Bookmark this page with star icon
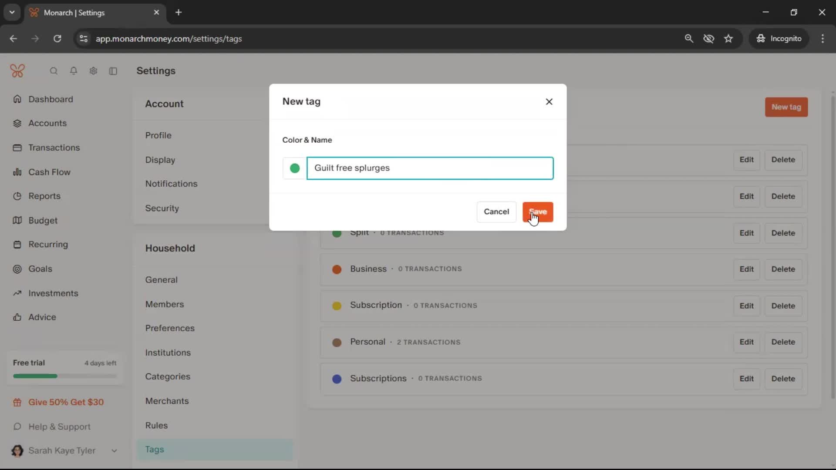Image resolution: width=836 pixels, height=470 pixels. pyautogui.click(x=728, y=39)
